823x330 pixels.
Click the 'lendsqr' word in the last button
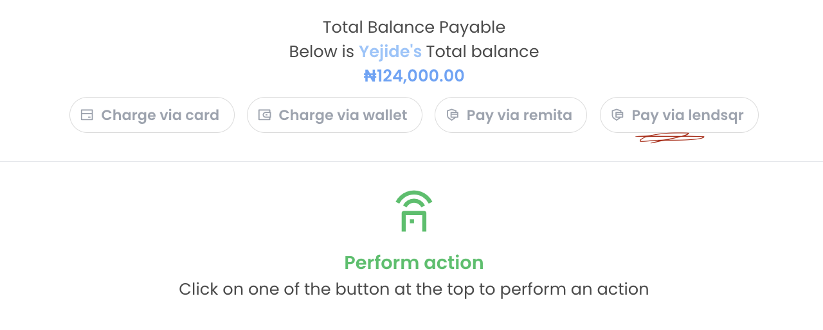coord(716,115)
